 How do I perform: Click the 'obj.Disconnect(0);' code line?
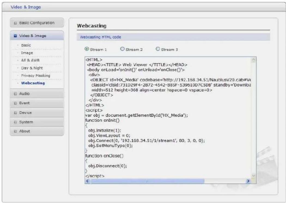[x=108, y=166]
